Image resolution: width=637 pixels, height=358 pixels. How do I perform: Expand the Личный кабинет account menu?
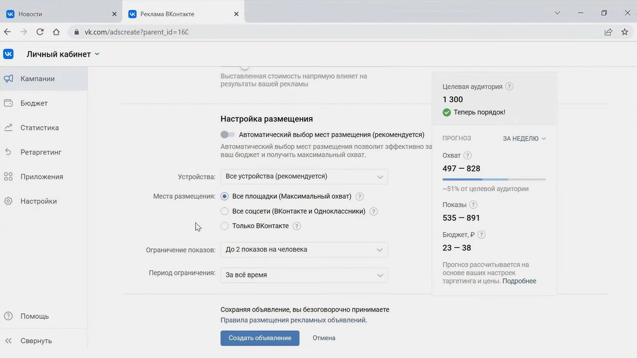tap(63, 54)
